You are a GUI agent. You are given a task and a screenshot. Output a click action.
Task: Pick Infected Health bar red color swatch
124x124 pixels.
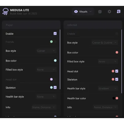(117, 98)
